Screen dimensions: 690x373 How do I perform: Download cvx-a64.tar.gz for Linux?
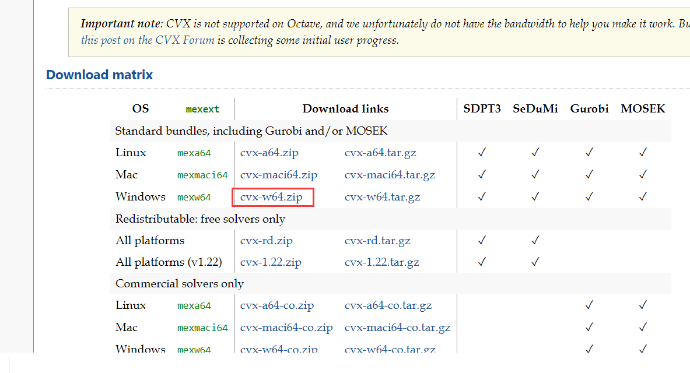pos(380,152)
